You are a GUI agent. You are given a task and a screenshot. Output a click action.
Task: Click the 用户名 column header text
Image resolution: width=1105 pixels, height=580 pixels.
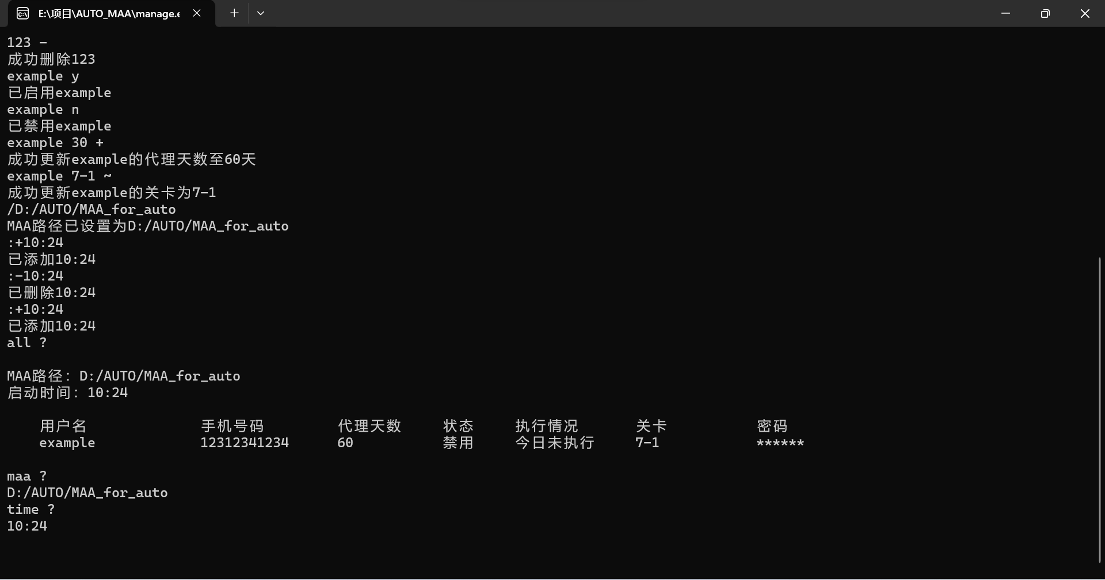click(x=63, y=426)
